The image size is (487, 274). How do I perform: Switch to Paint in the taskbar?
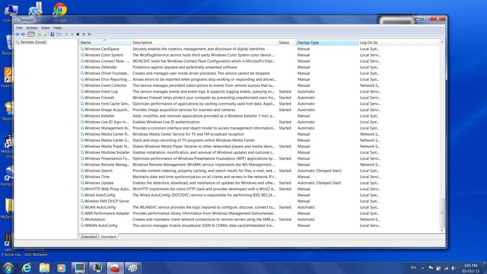(132, 268)
